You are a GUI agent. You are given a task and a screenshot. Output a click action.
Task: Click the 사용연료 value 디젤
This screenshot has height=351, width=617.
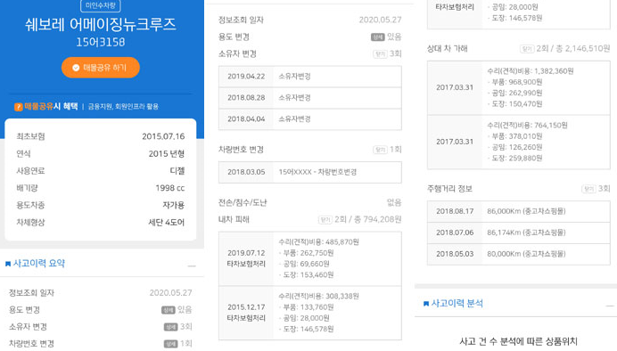pyautogui.click(x=177, y=171)
